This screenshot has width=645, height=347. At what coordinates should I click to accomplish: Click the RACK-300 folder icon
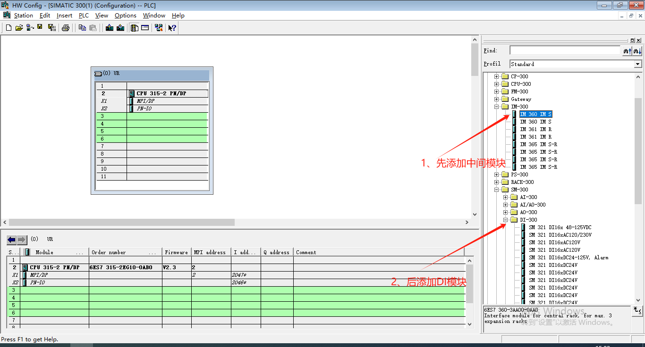[x=505, y=182]
